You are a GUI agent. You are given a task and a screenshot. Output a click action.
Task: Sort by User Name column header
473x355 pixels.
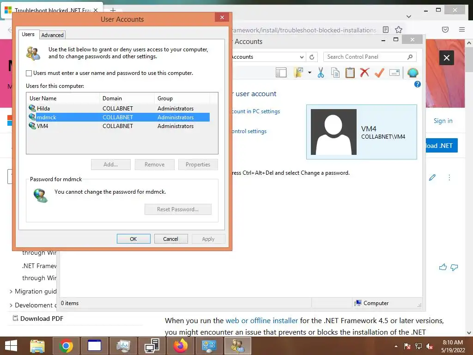63,98
